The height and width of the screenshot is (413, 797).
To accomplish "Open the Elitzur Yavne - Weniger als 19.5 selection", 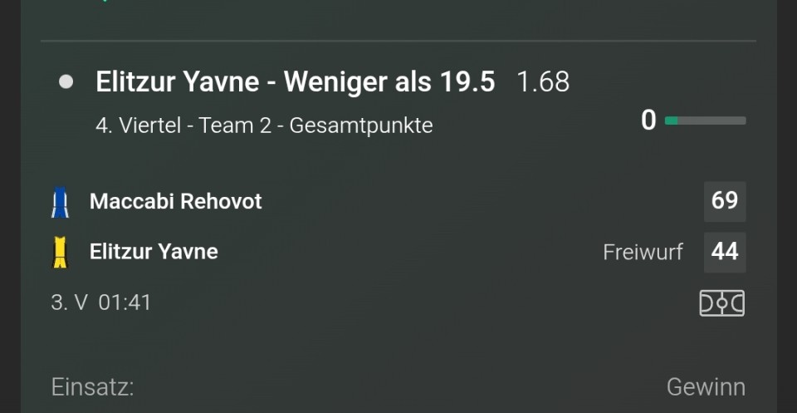I will pos(295,81).
